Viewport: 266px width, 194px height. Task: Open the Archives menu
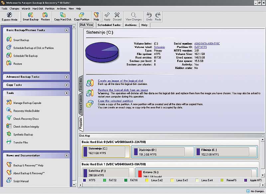click(62, 9)
